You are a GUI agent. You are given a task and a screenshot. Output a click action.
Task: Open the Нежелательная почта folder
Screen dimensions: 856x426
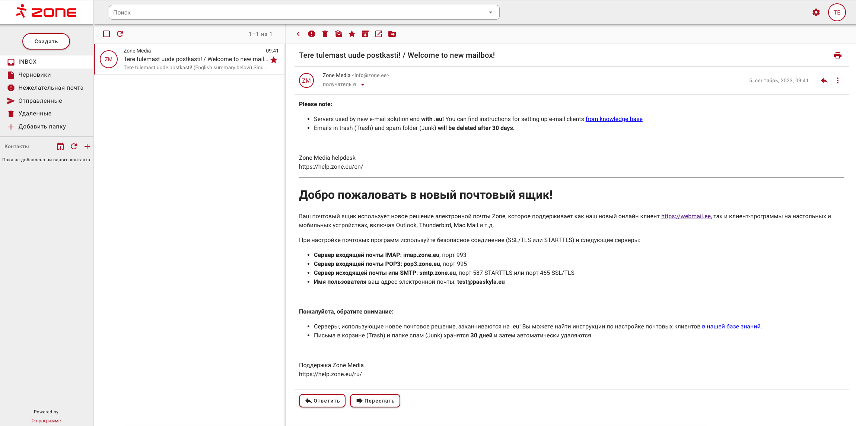pyautogui.click(x=46, y=88)
